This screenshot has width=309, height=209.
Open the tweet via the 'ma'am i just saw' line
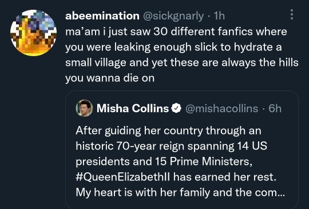176,31
